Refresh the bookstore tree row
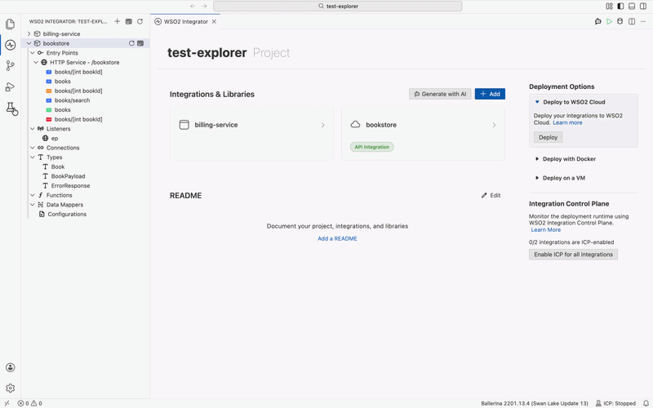This screenshot has width=653, height=408. [x=131, y=43]
